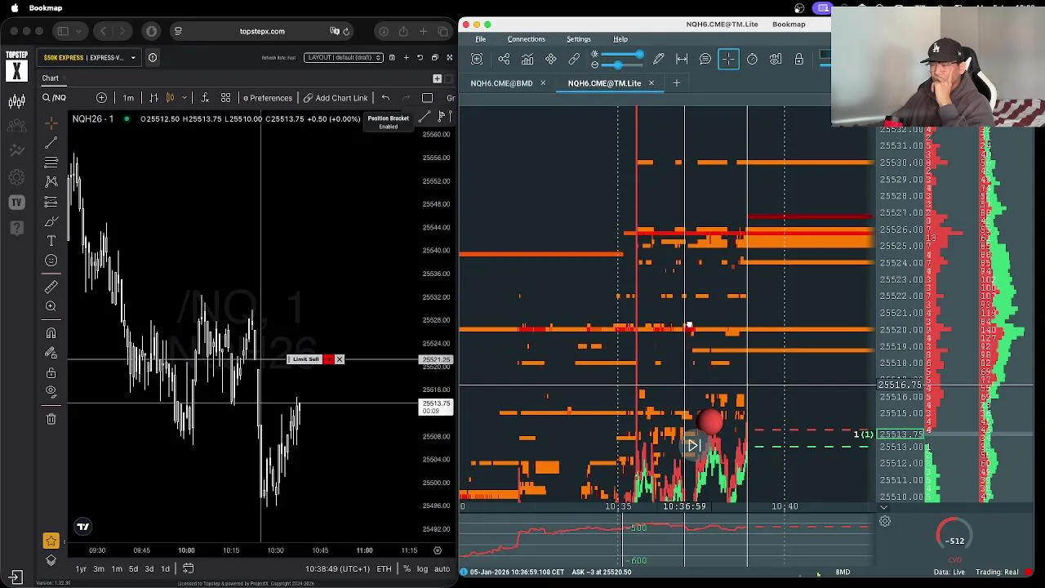Viewport: 1045px width, 588px height.
Task: Open chart Preferences
Action: pos(268,98)
